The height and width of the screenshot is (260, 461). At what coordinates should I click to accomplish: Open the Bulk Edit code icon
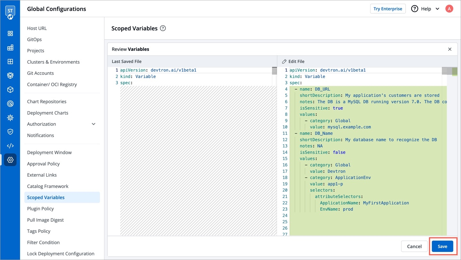coord(10,146)
